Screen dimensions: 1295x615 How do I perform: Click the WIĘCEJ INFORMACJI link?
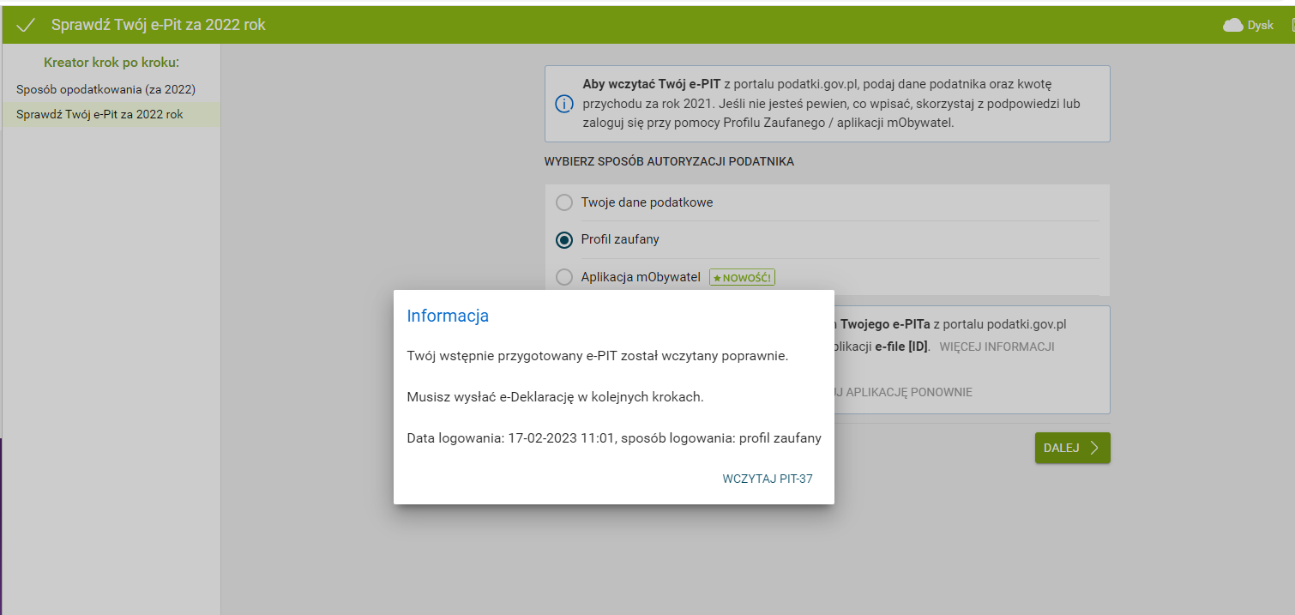[x=997, y=347]
